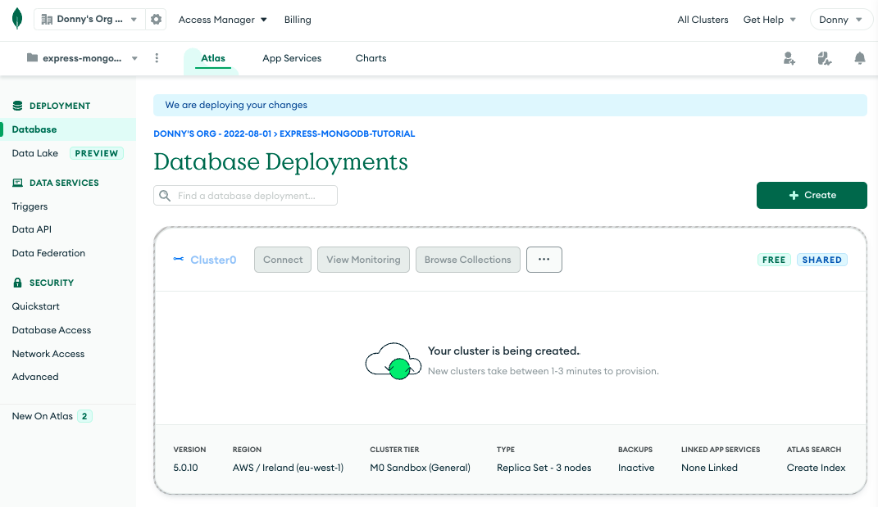Click Inactive under Backups
The width and height of the screenshot is (878, 507).
pos(636,468)
